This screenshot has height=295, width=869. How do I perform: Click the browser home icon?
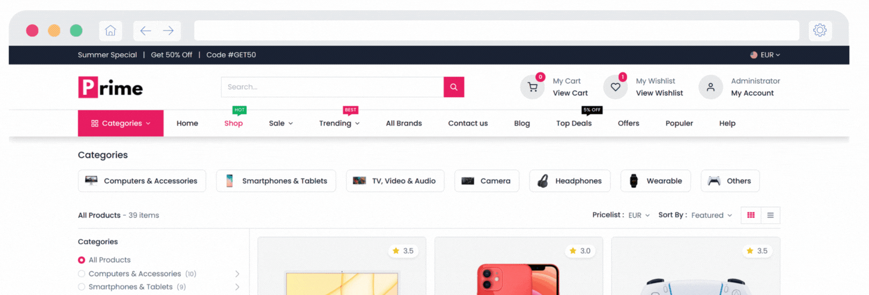pyautogui.click(x=111, y=31)
